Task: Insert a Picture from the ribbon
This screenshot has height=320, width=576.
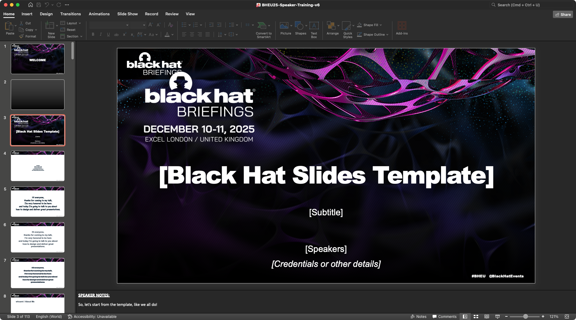Action: [284, 26]
